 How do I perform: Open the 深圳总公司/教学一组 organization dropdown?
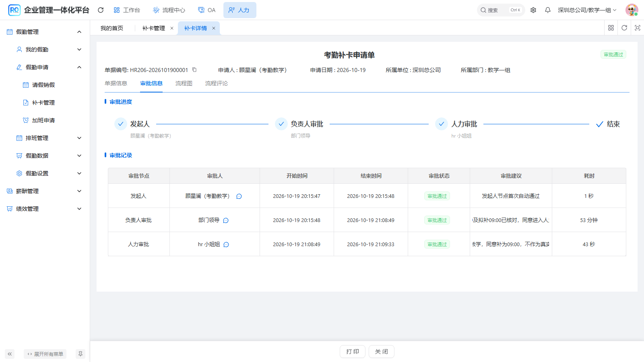coord(587,10)
